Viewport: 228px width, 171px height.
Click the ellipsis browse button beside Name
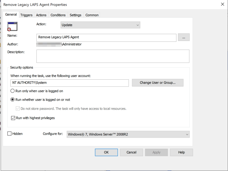pos(184,37)
